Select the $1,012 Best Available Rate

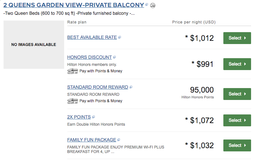tap(237, 38)
